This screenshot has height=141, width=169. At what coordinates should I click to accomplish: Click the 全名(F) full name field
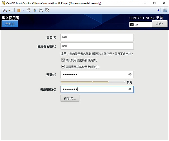tap(97, 37)
